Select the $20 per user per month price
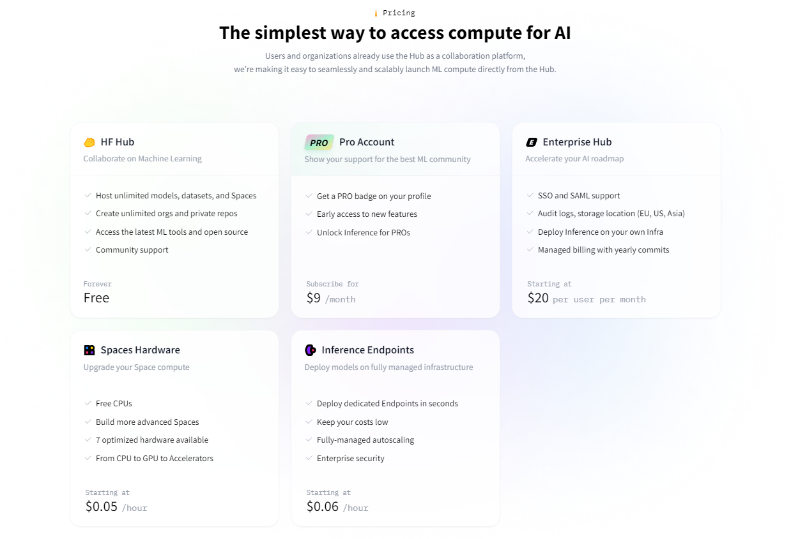 point(587,298)
